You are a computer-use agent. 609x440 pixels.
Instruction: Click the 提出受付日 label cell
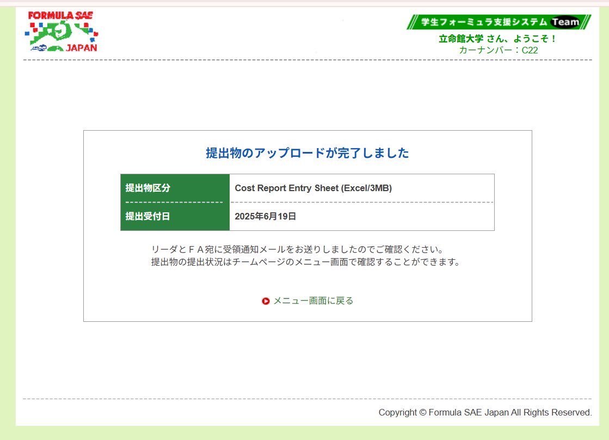click(175, 217)
